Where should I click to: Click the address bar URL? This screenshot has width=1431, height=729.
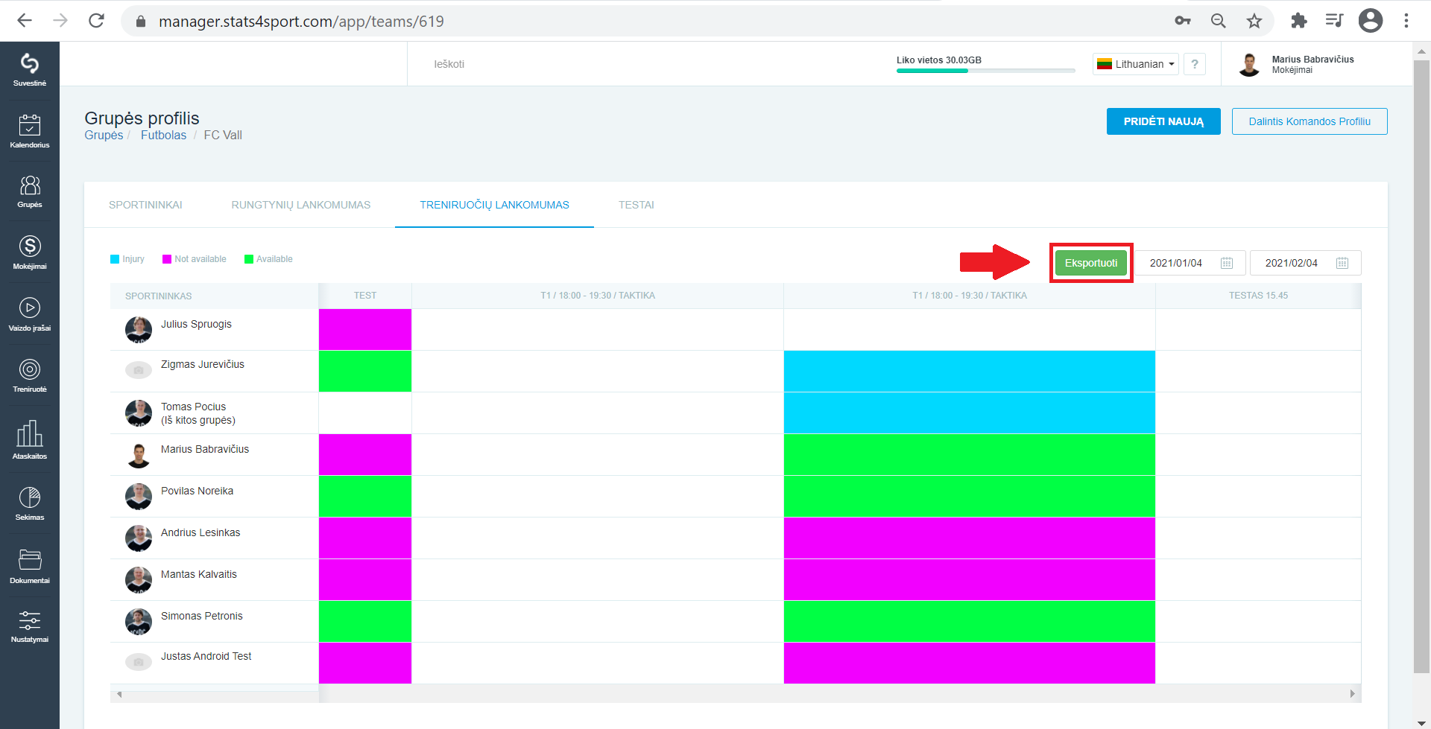coord(301,21)
